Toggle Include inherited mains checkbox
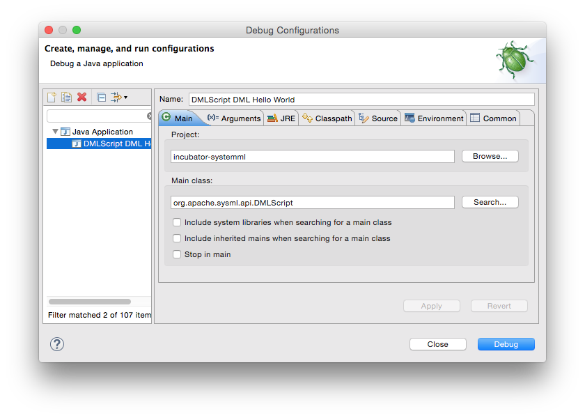 point(177,238)
